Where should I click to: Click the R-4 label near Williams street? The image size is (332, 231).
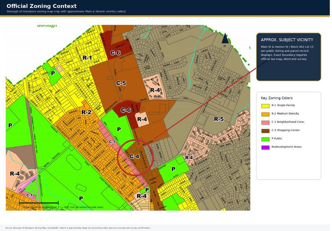click(x=155, y=90)
